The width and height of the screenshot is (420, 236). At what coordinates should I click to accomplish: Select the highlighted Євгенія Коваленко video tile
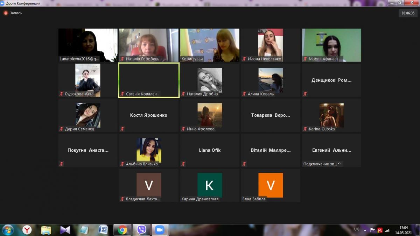click(x=149, y=80)
